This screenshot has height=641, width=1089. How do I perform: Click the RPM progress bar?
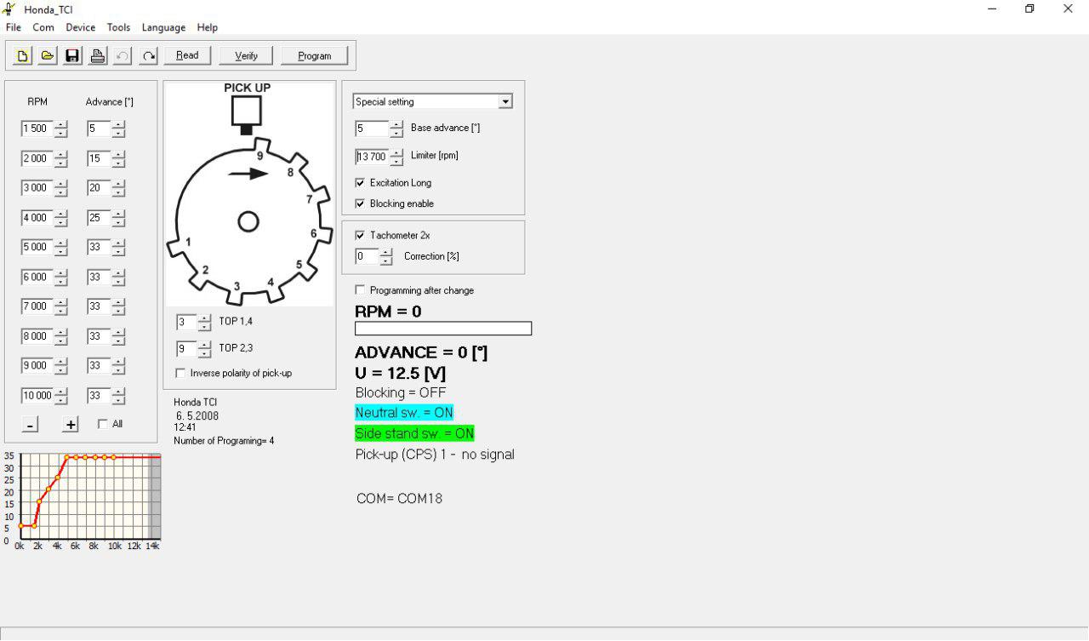pyautogui.click(x=443, y=329)
